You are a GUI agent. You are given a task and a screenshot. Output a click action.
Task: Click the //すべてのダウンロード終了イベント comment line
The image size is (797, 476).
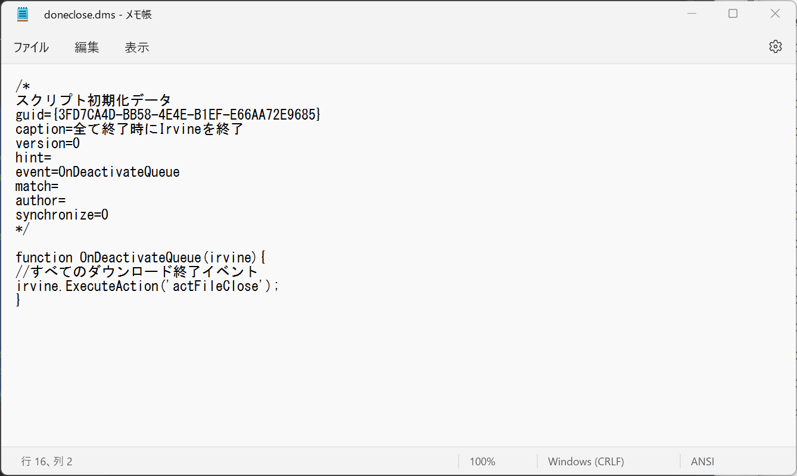[137, 272]
